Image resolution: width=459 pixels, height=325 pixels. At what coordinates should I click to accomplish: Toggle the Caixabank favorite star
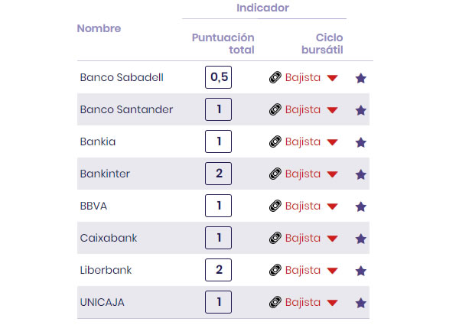click(x=361, y=239)
